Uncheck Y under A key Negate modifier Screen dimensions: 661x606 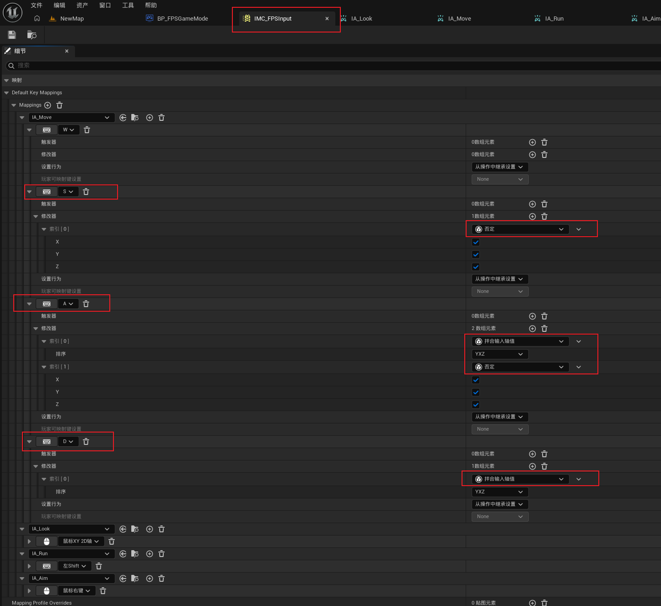pyautogui.click(x=476, y=392)
